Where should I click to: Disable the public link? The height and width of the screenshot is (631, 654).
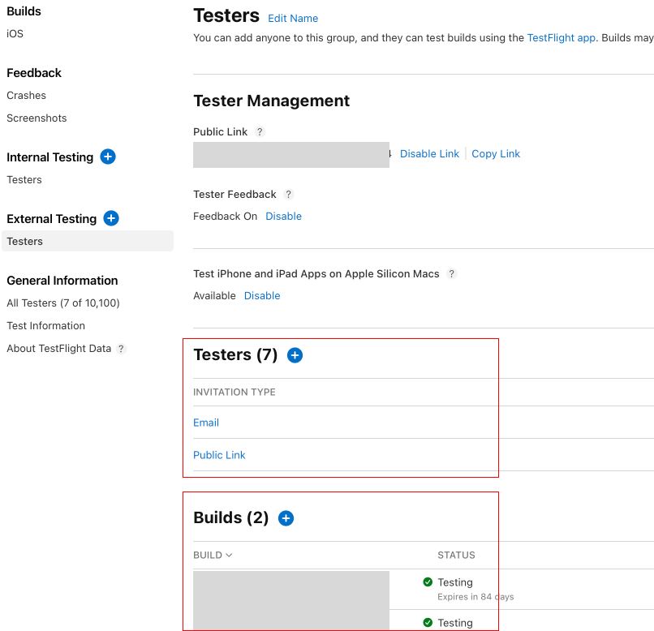pyautogui.click(x=429, y=154)
